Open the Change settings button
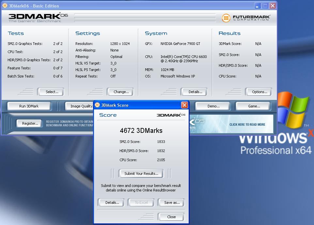The width and height of the screenshot is (314, 225). pyautogui.click(x=120, y=92)
